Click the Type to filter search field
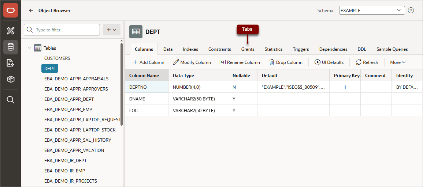The image size is (423, 187). pos(62,30)
